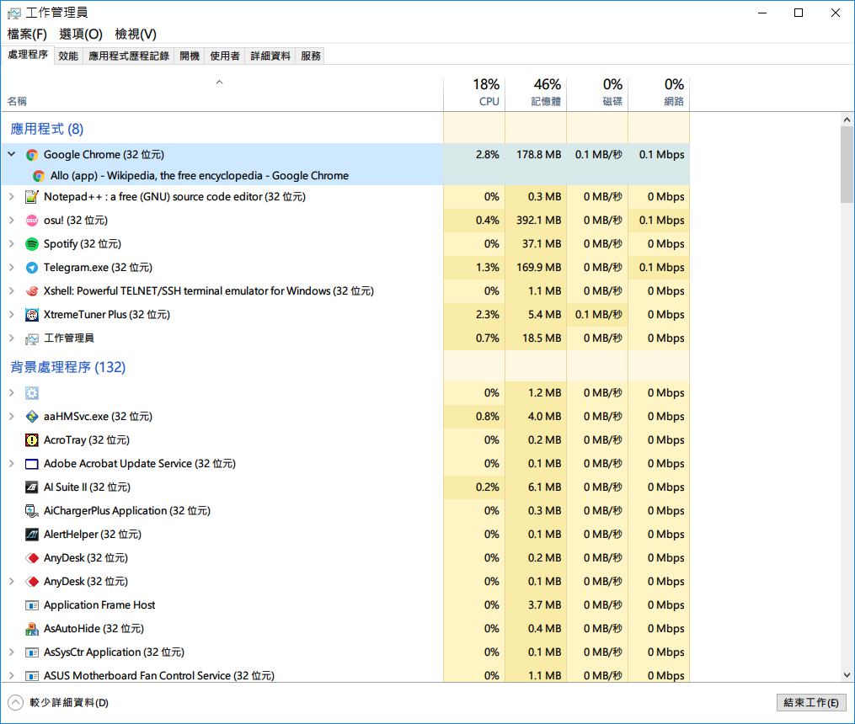The width and height of the screenshot is (855, 724).
Task: Click the AI Suite II icon
Action: tap(32, 487)
